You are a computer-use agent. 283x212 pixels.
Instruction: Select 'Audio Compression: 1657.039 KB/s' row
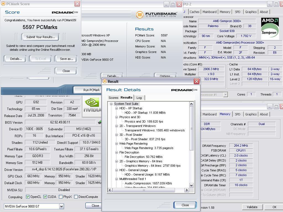coord(148,183)
